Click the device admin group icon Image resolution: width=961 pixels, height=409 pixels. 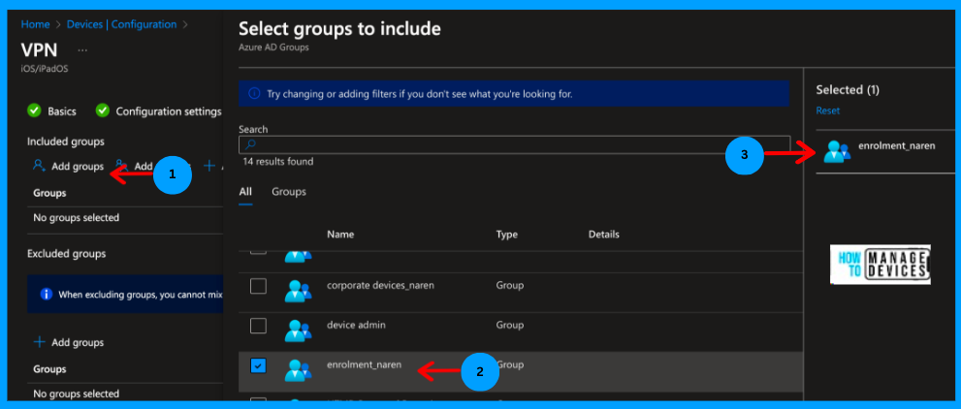298,330
